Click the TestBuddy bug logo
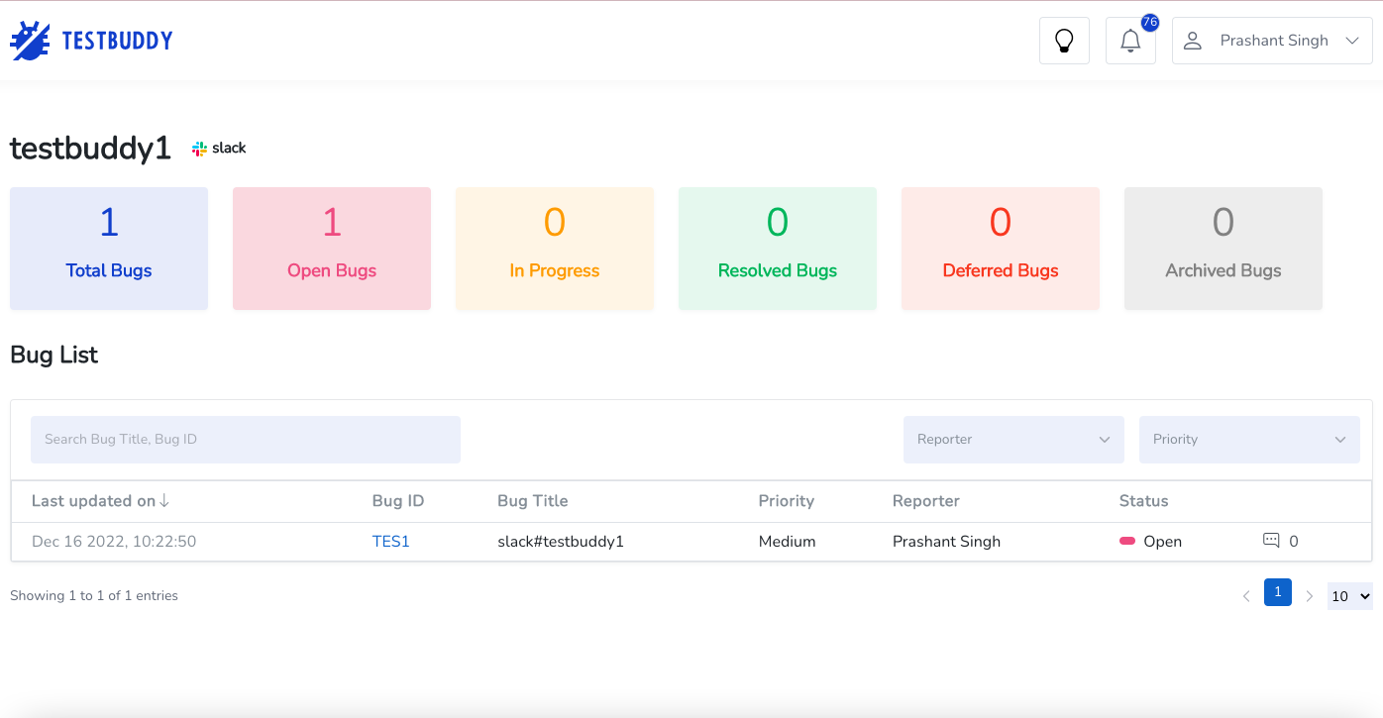 pos(30,40)
